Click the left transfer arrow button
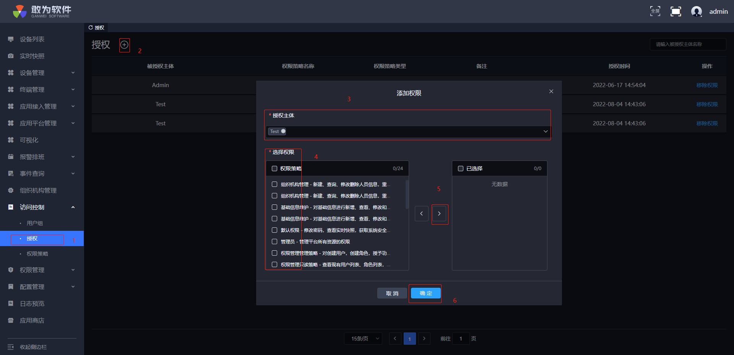The height and width of the screenshot is (355, 734). pos(421,214)
